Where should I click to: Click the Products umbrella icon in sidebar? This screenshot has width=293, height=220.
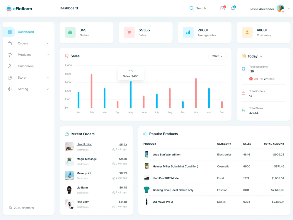coord(10,55)
